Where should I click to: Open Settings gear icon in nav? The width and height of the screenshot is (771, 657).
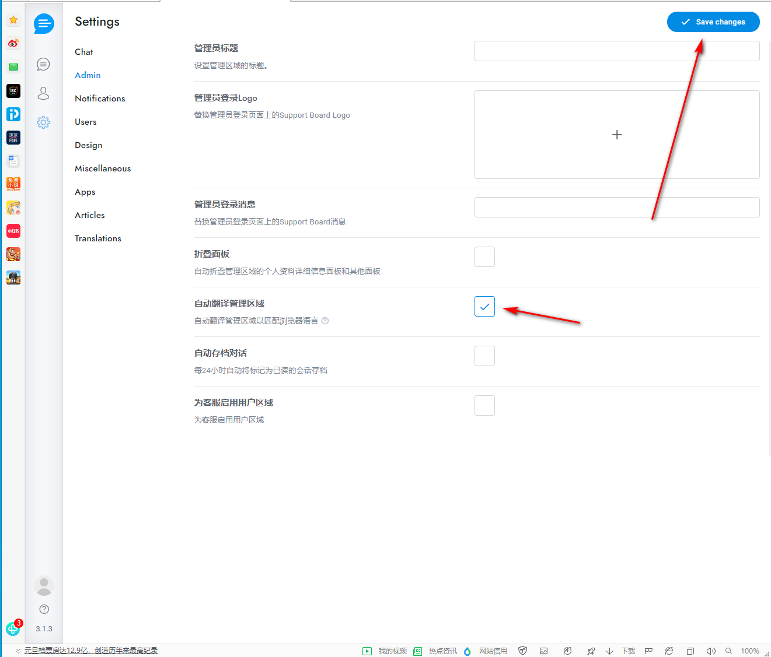(43, 122)
